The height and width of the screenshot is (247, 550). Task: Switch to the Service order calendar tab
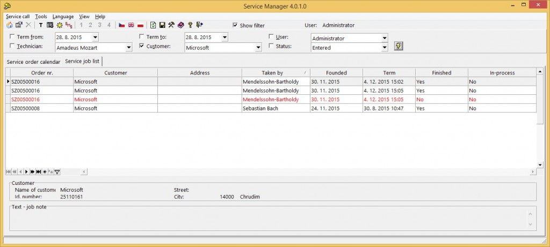tap(33, 61)
